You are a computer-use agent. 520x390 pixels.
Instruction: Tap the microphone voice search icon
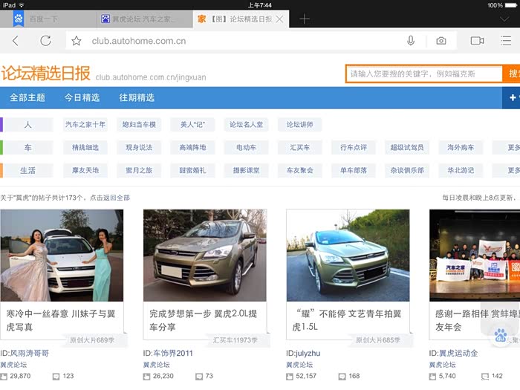pyautogui.click(x=411, y=41)
